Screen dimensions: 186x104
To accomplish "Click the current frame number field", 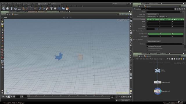I will 18,97.
